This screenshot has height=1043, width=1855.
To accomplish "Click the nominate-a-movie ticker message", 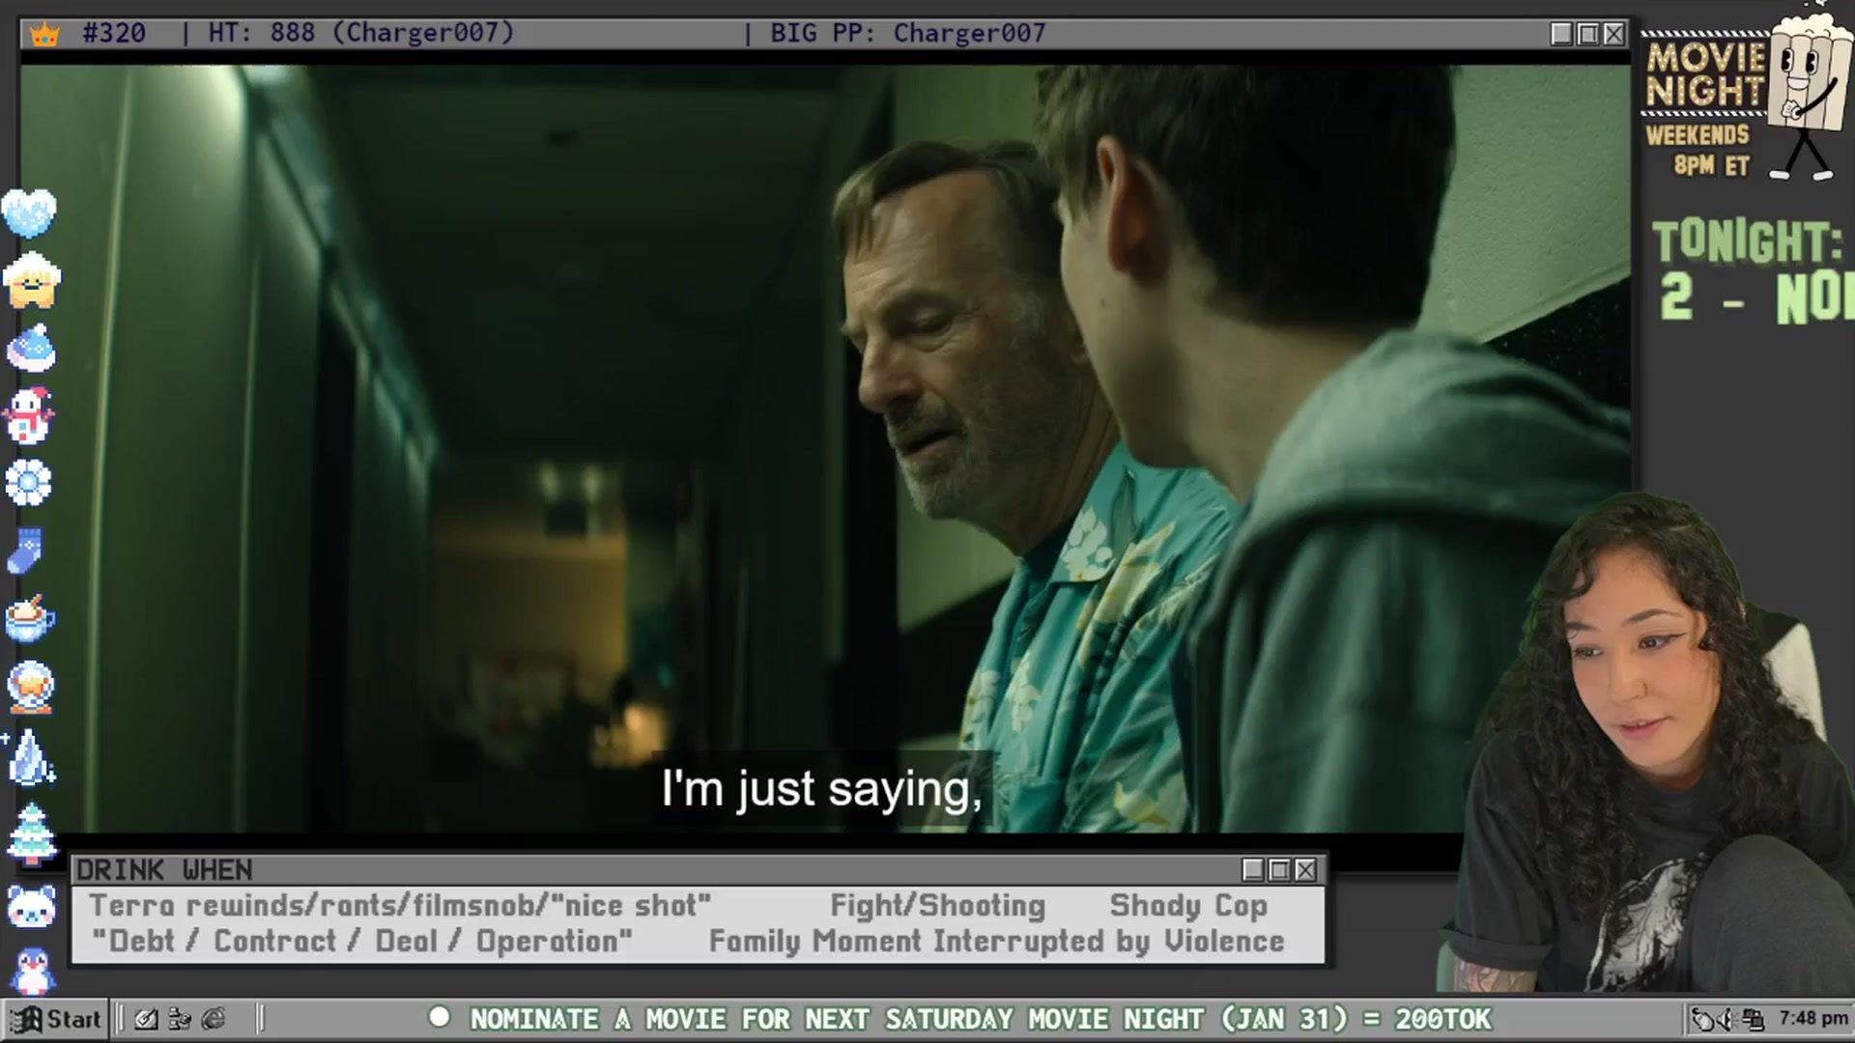I will click(x=981, y=1019).
